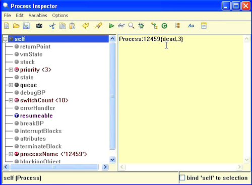Collapse the self tree node
Viewport: 252px width, 185px height.
(6, 39)
